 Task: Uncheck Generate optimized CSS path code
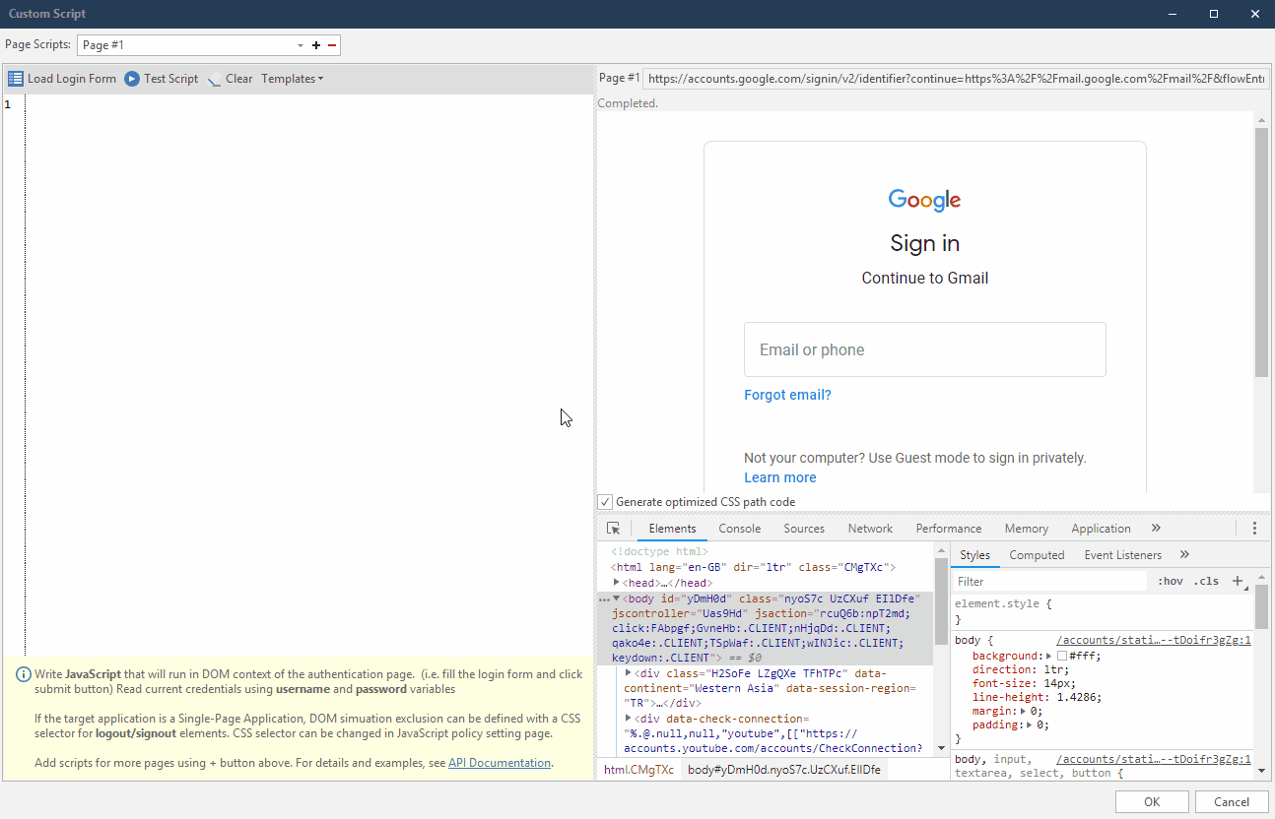[604, 501]
